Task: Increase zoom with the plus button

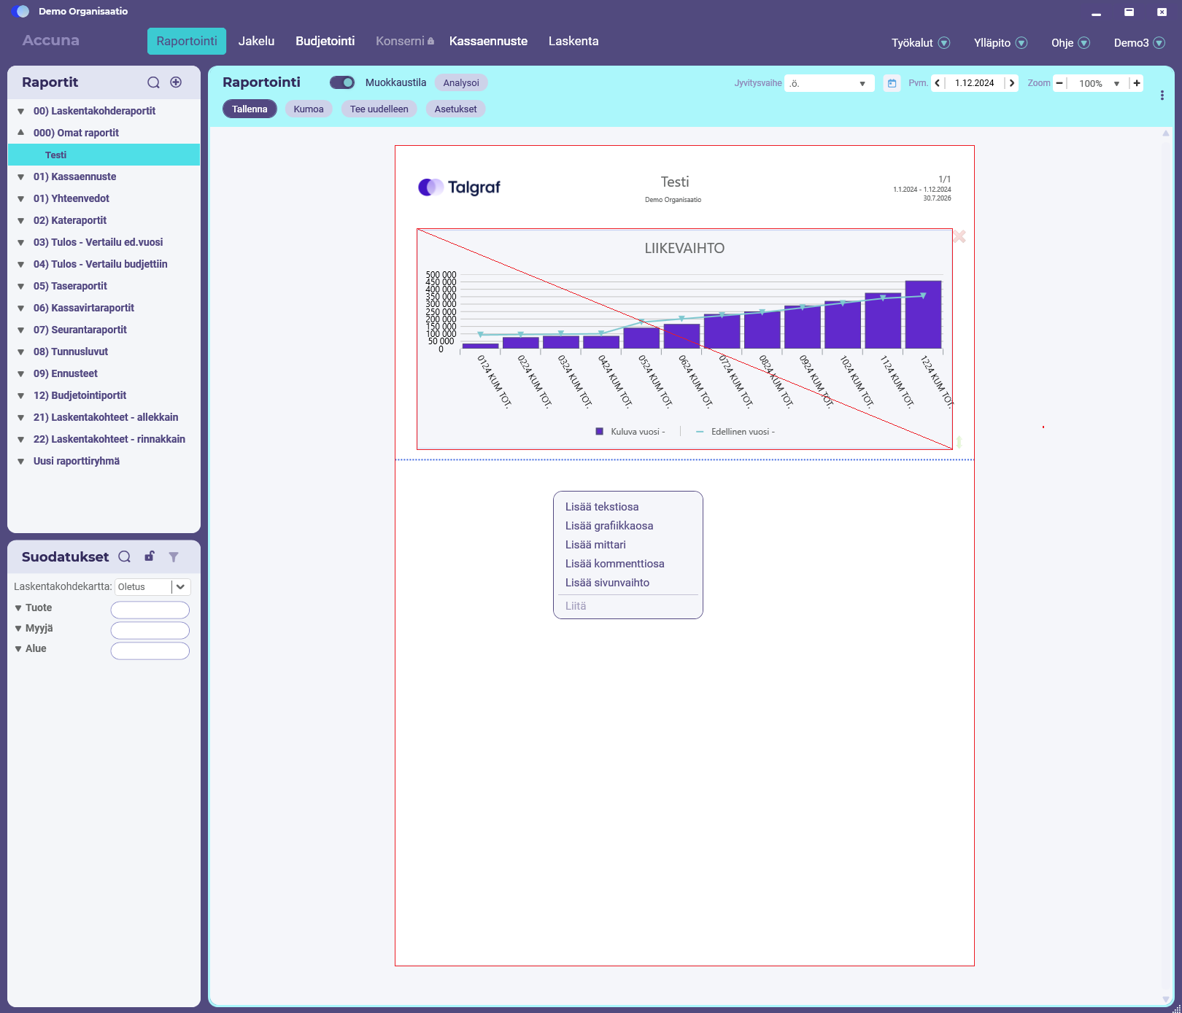Action: coord(1137,83)
